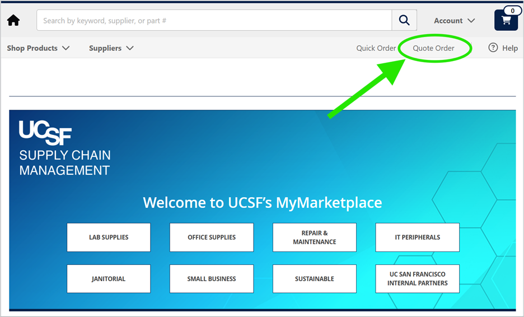Viewport: 524px width, 317px height.
Task: Open Repair & Maintenance category
Action: point(315,237)
